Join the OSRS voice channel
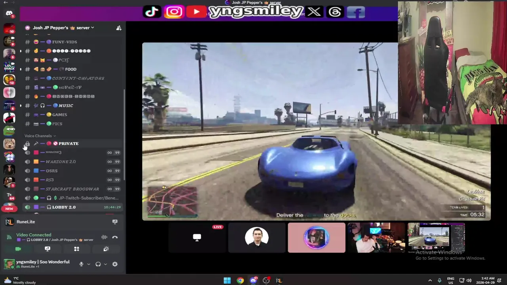The height and width of the screenshot is (285, 507). (x=72, y=171)
